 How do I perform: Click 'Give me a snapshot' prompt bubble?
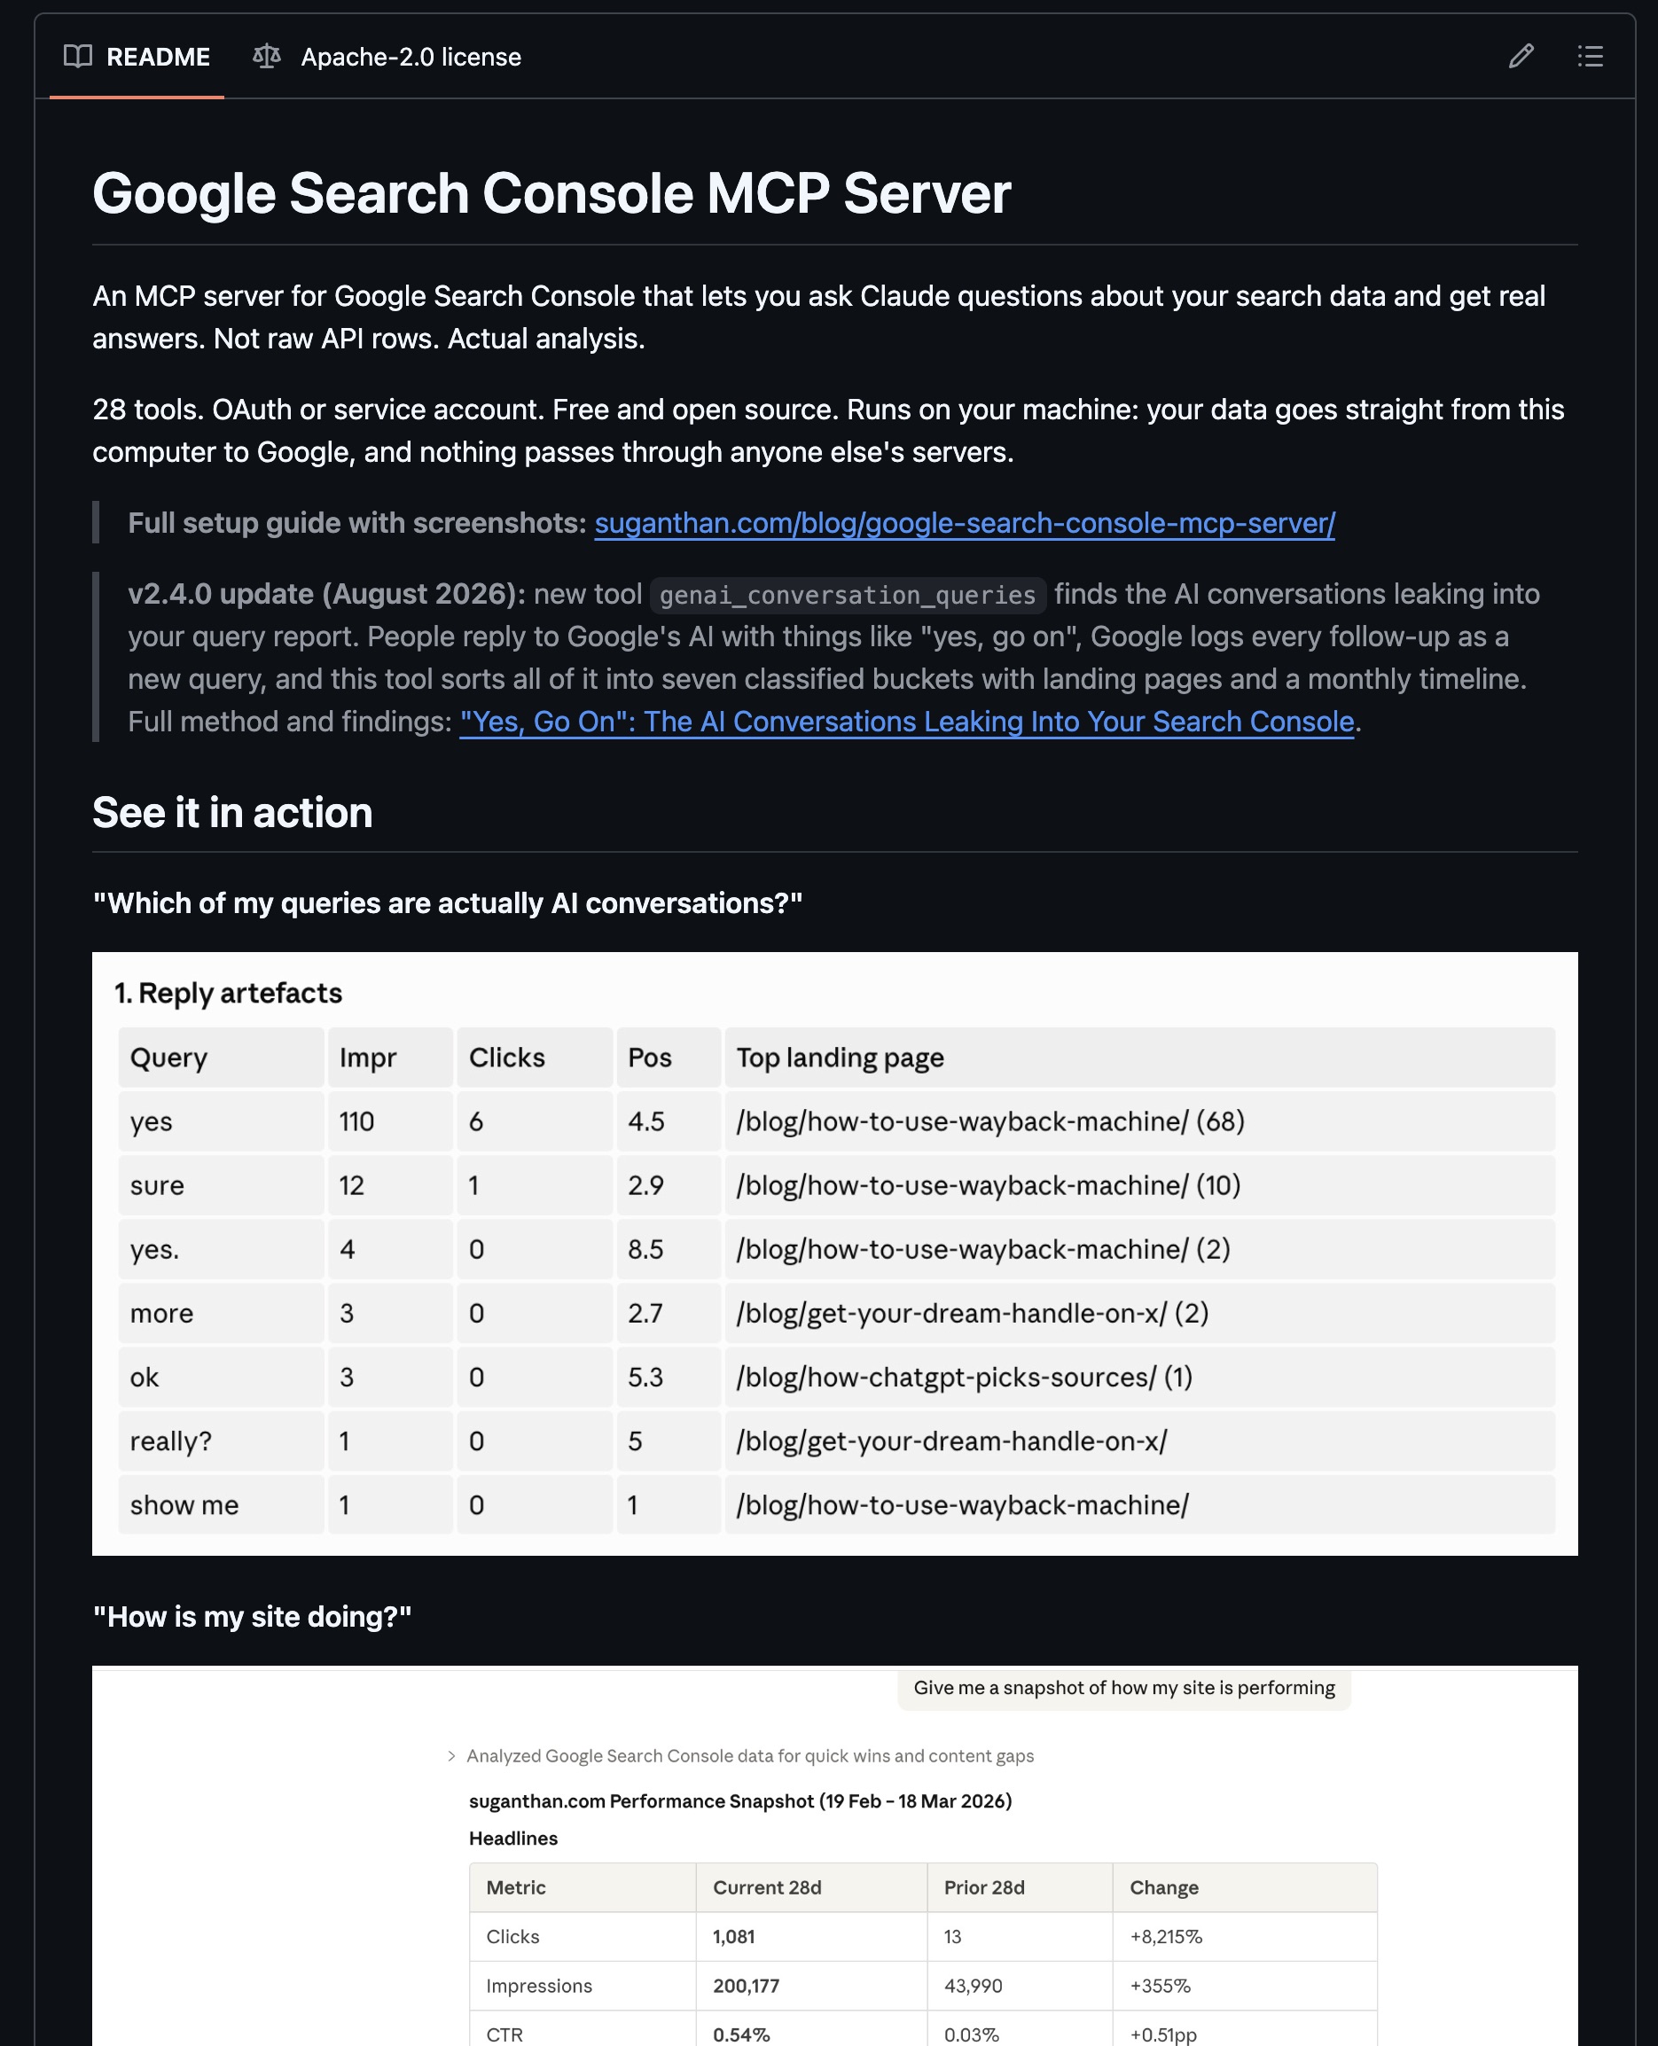(1124, 1687)
